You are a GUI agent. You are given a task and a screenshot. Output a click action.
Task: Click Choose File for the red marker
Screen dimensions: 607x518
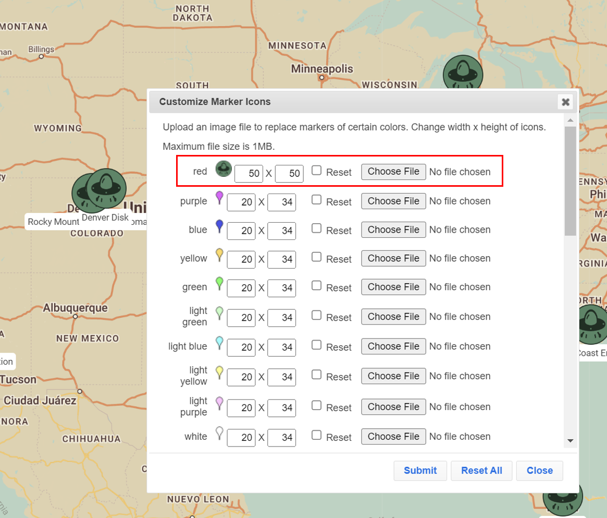click(393, 172)
